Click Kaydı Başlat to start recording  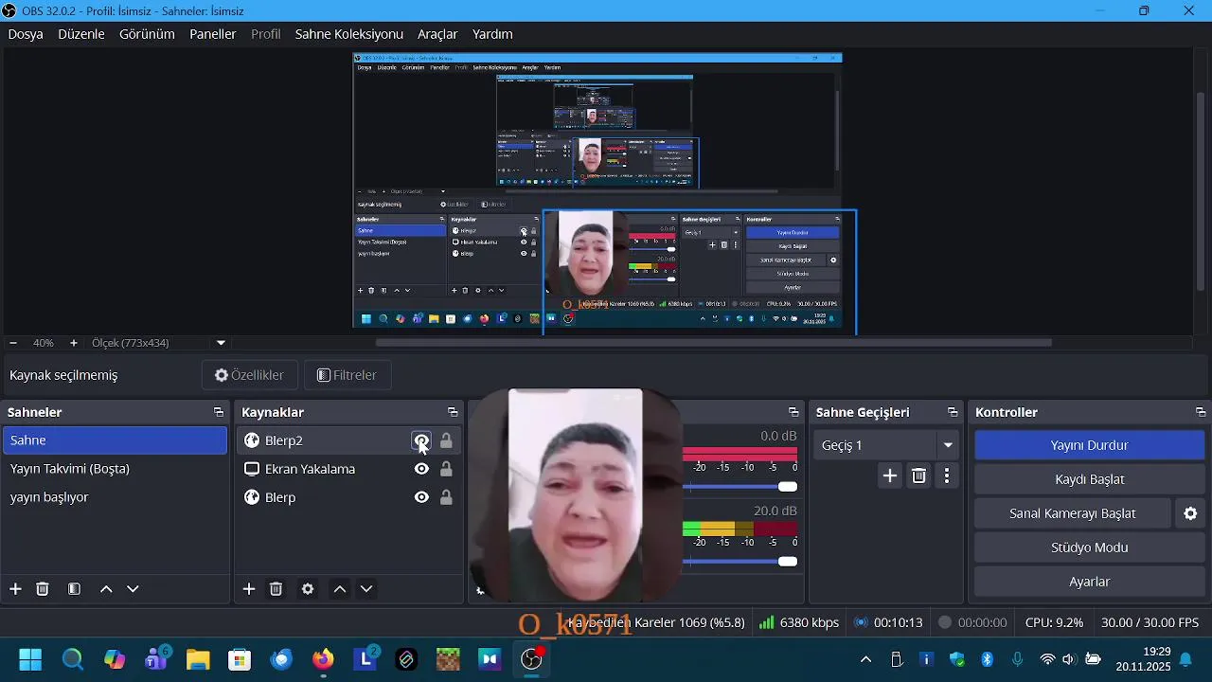pos(1089,479)
